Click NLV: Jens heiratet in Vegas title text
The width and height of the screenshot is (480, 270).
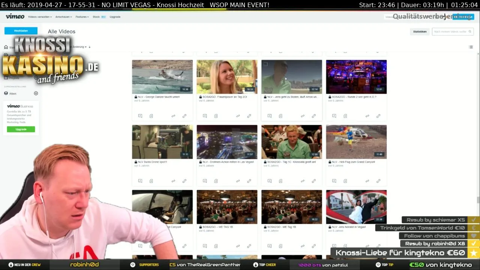349,227
